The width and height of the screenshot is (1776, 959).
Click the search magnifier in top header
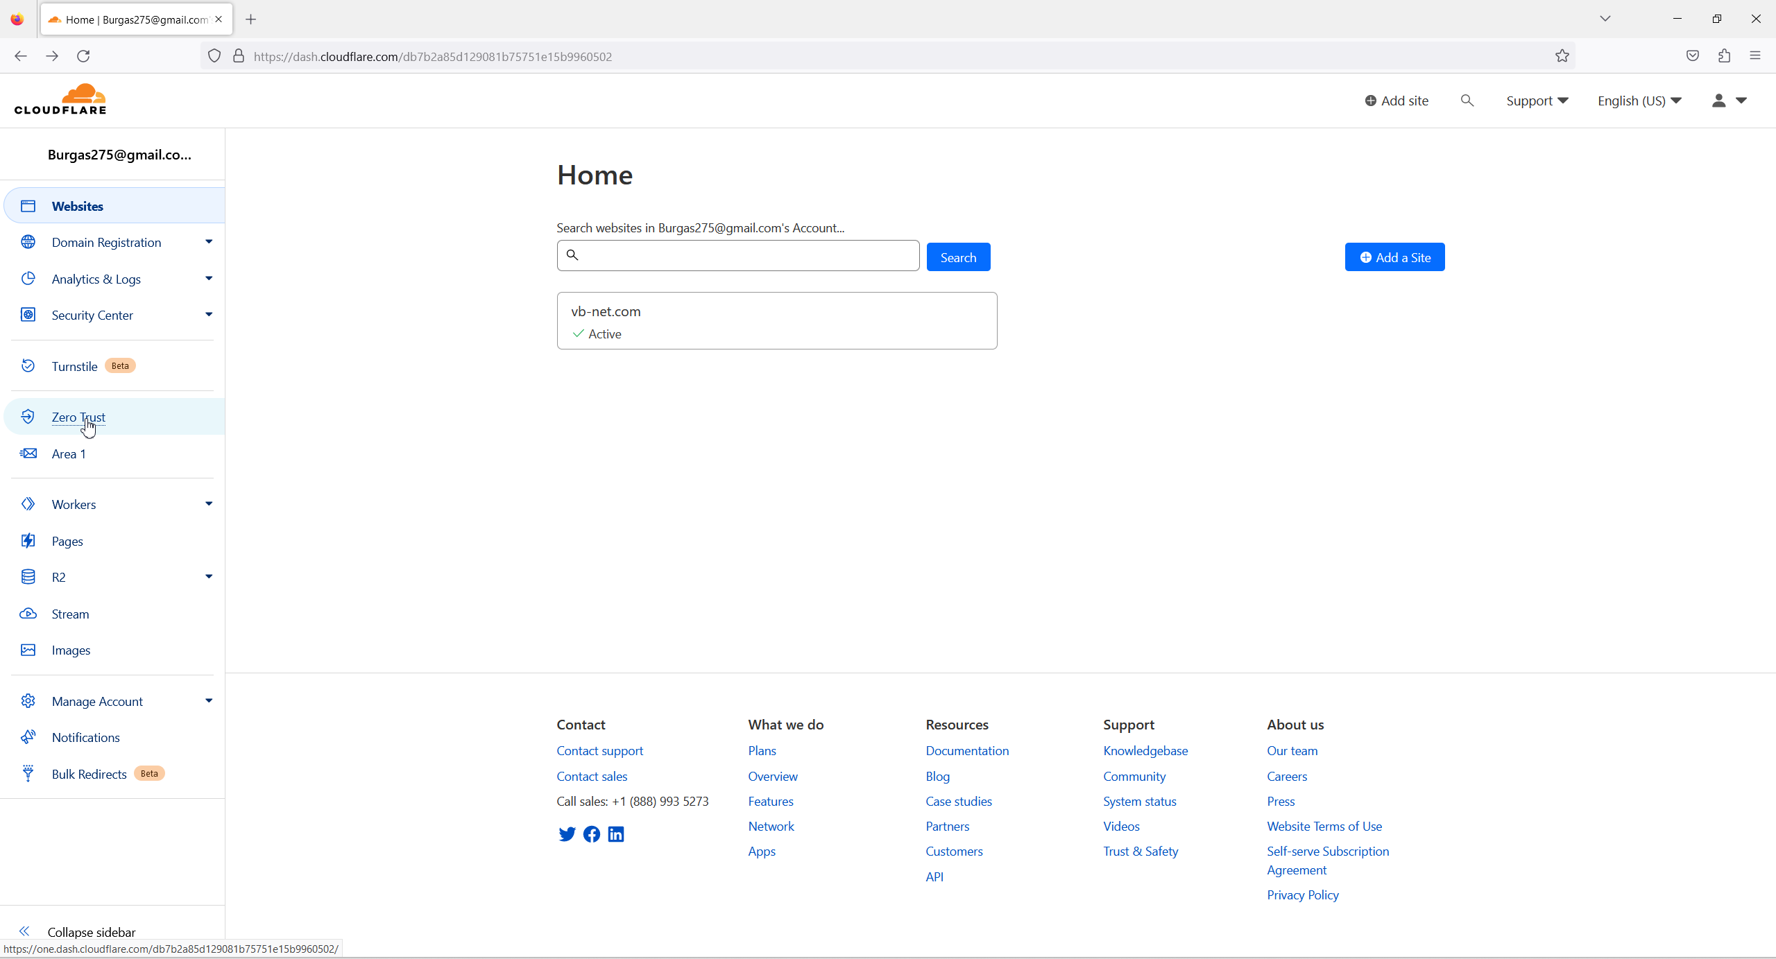point(1467,101)
